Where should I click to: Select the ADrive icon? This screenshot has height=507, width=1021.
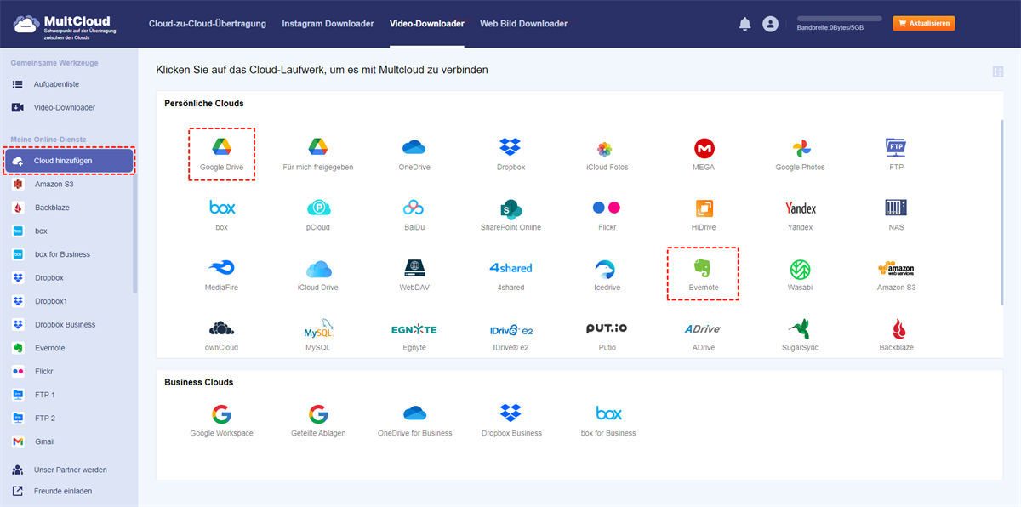pyautogui.click(x=704, y=329)
